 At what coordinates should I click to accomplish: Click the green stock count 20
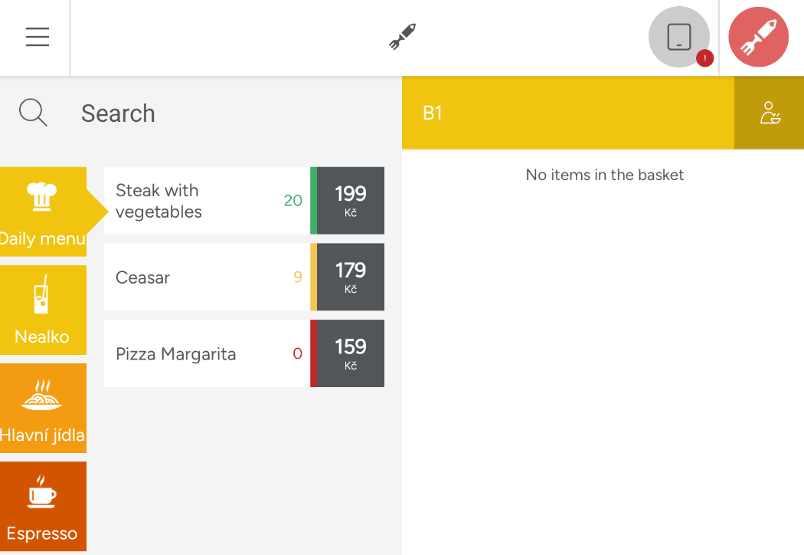(293, 200)
